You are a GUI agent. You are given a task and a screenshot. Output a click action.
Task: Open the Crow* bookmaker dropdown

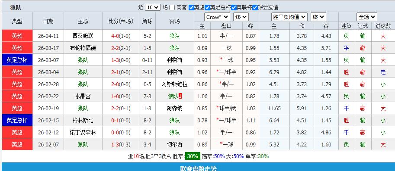click(217, 17)
